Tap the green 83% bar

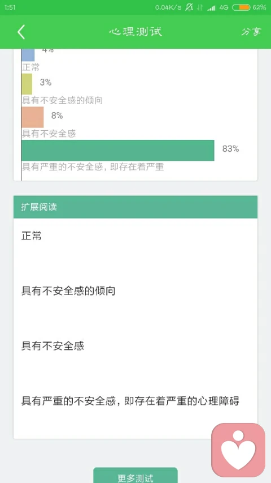pos(117,150)
